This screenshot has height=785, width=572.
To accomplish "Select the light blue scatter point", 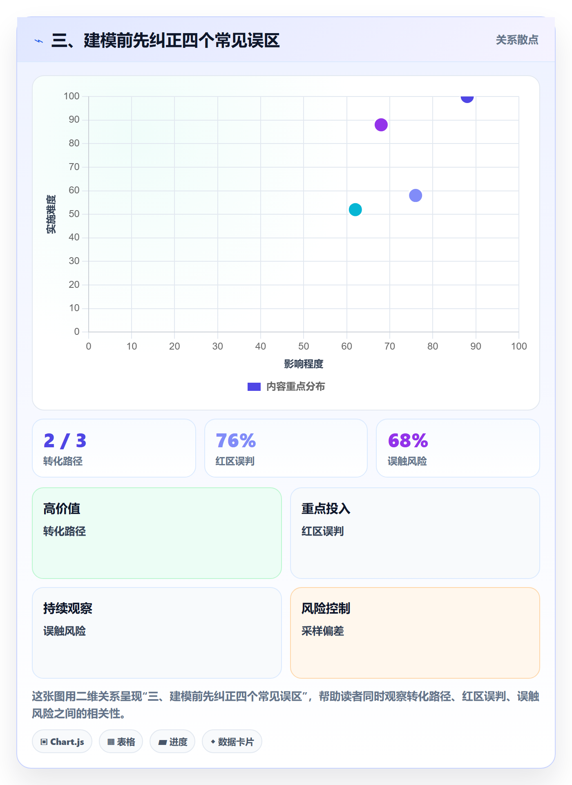I will pos(416,195).
